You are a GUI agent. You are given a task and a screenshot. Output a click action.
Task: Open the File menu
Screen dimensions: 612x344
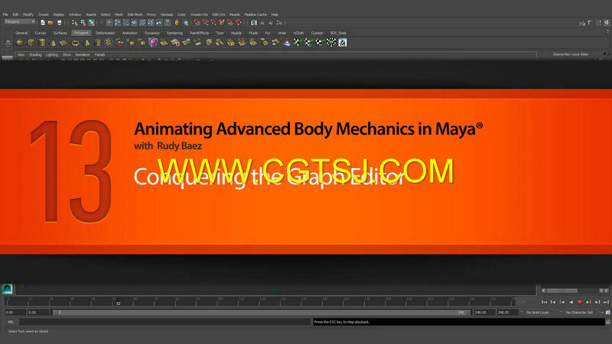[x=5, y=15]
